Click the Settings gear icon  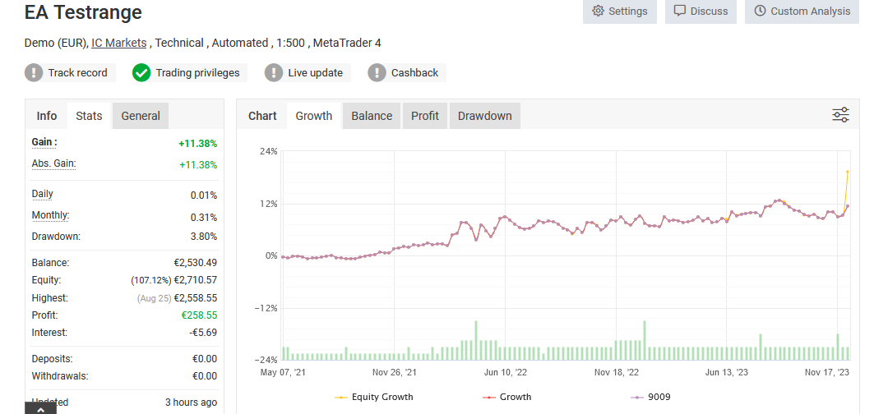pyautogui.click(x=598, y=11)
